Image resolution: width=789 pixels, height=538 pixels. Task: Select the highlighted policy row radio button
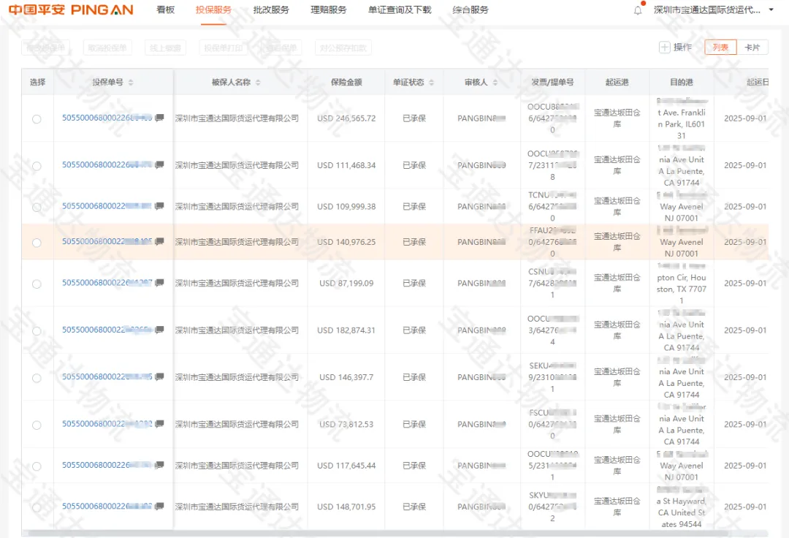pos(37,242)
